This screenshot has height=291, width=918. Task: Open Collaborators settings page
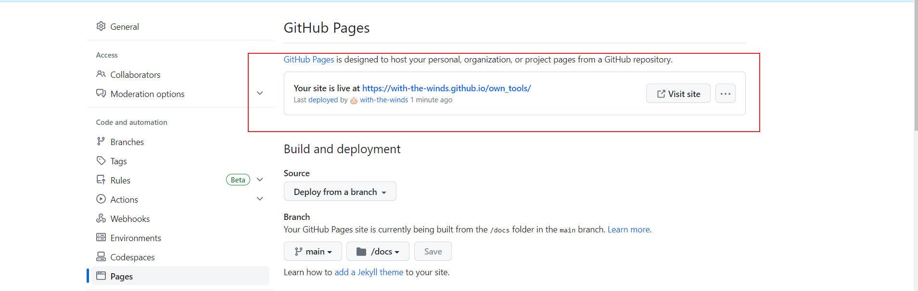pyautogui.click(x=135, y=75)
